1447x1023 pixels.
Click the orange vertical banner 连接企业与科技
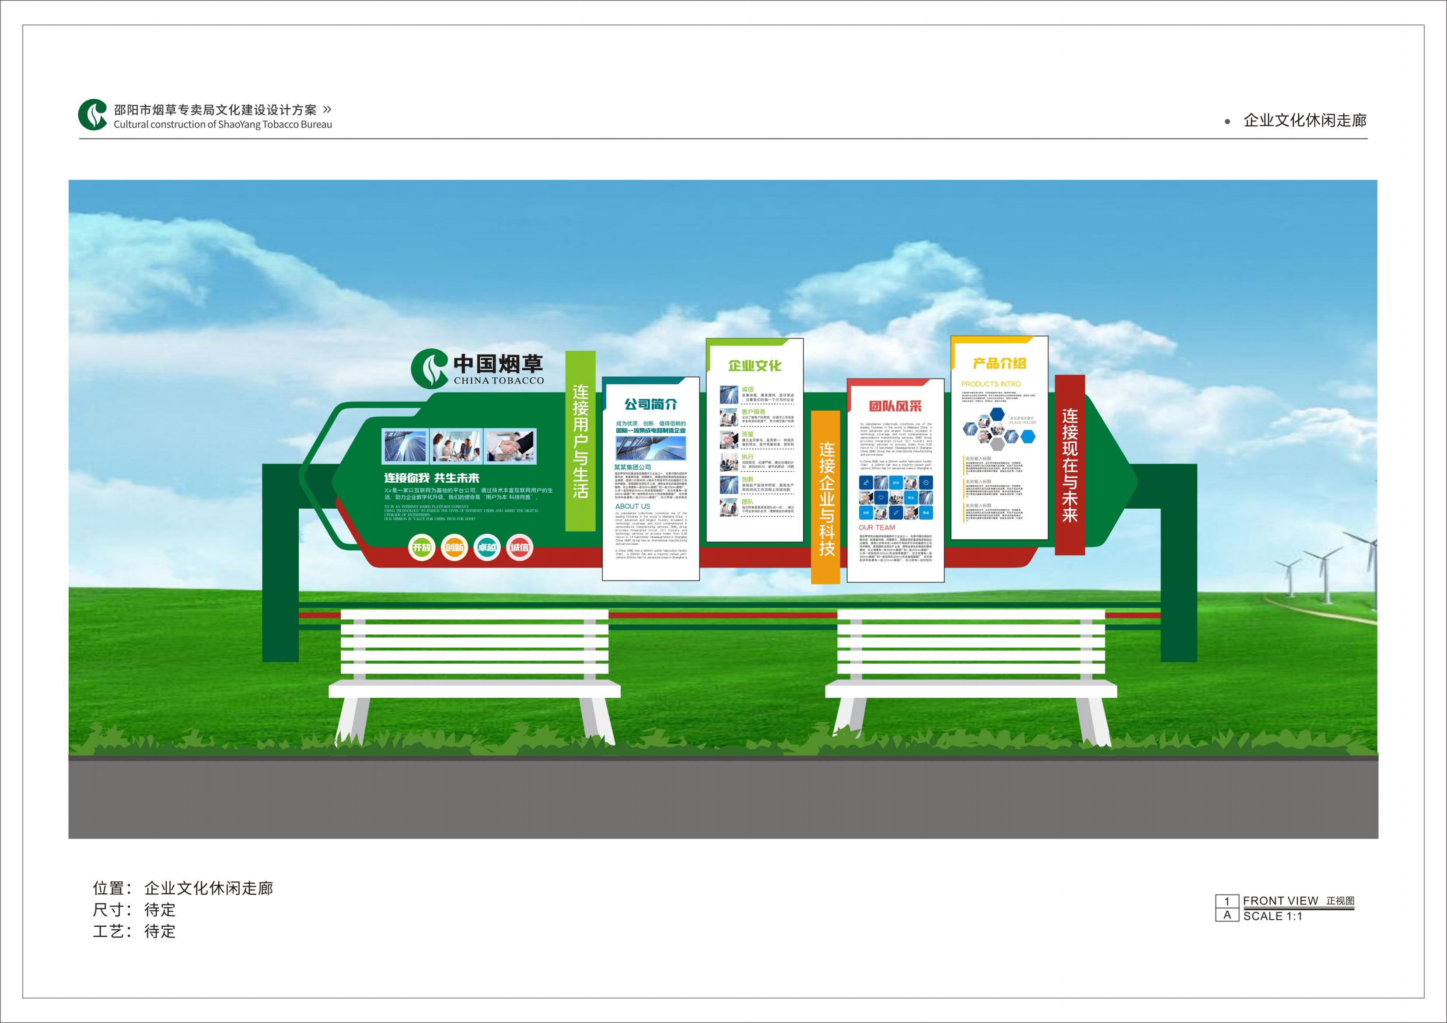coord(825,498)
